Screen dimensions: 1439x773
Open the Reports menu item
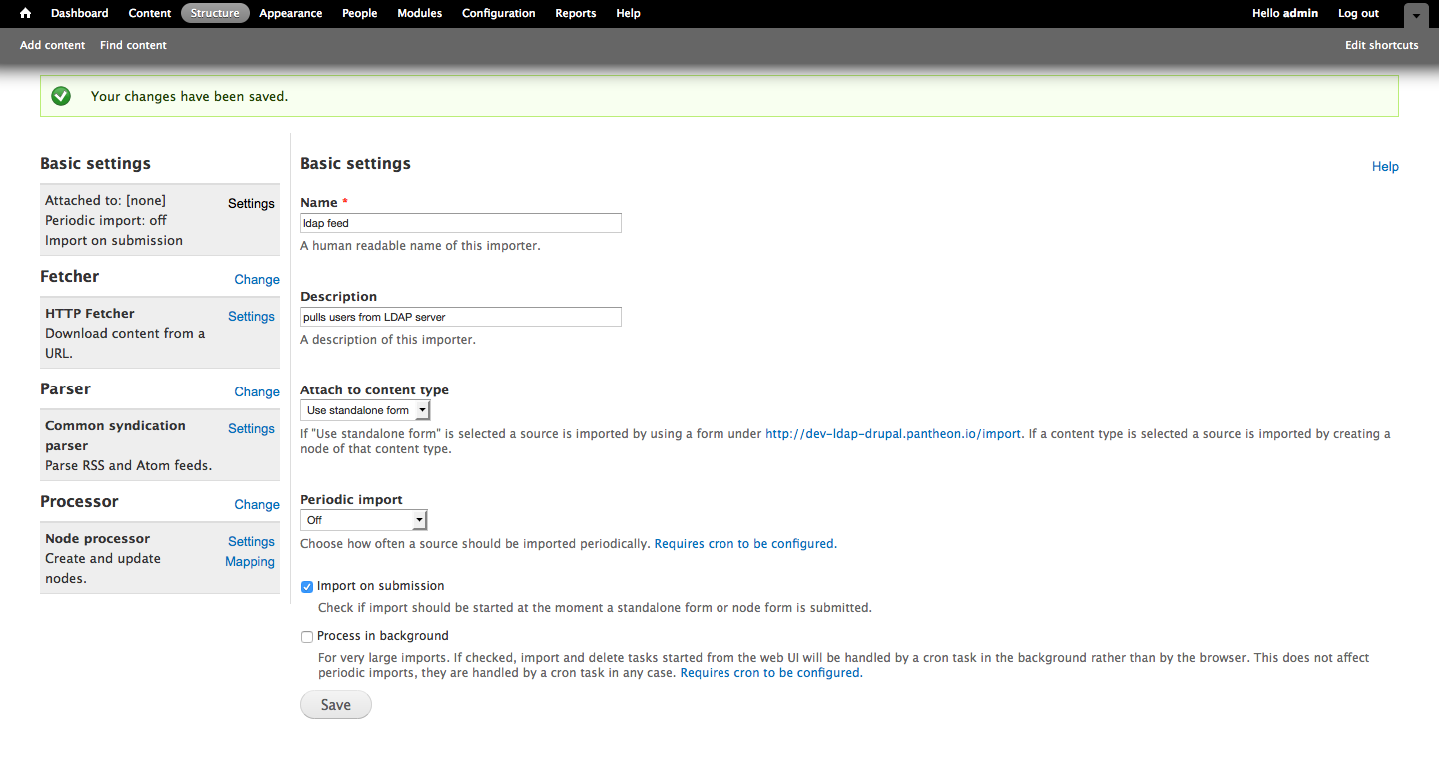(575, 13)
